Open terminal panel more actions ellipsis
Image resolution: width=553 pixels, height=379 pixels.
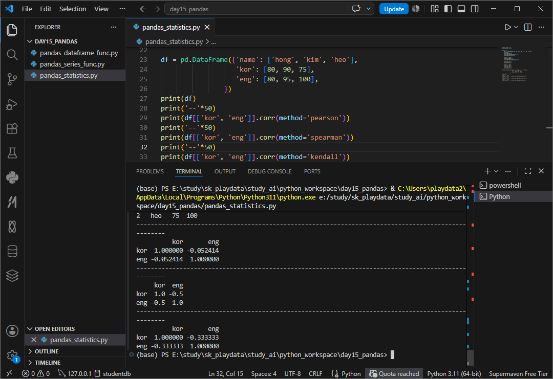pyautogui.click(x=508, y=171)
